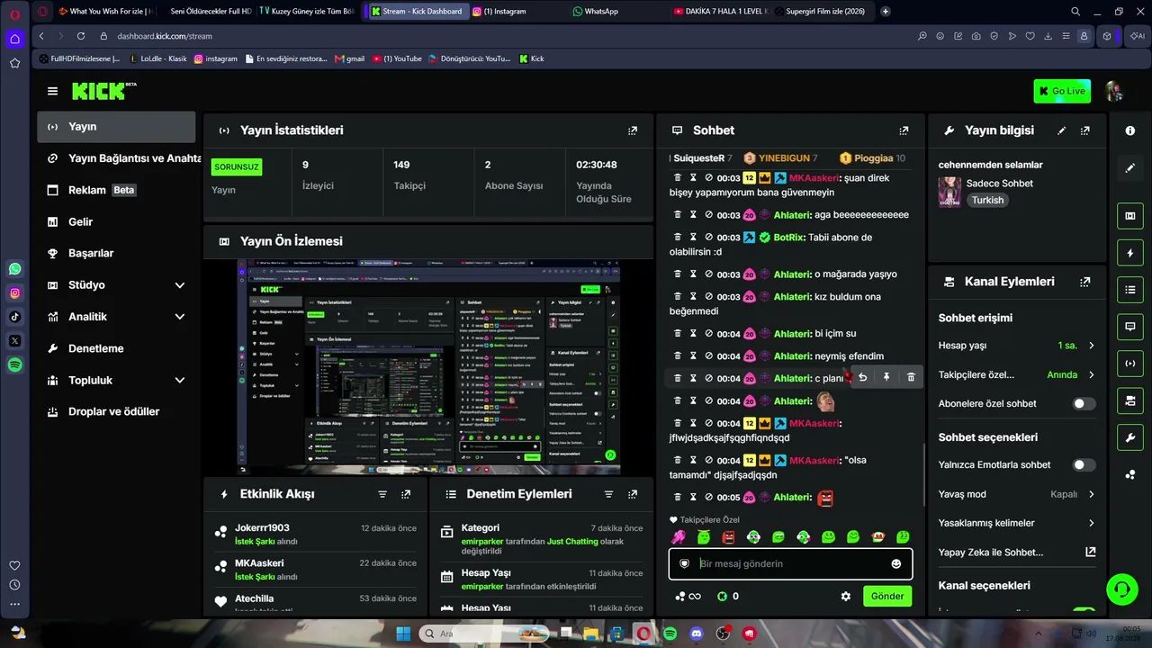
Task: Click the Windows taskbar search box
Action: click(x=484, y=634)
